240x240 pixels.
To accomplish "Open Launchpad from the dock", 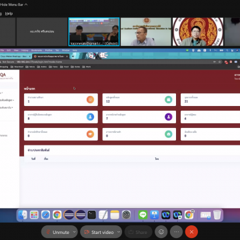I will (34, 215).
